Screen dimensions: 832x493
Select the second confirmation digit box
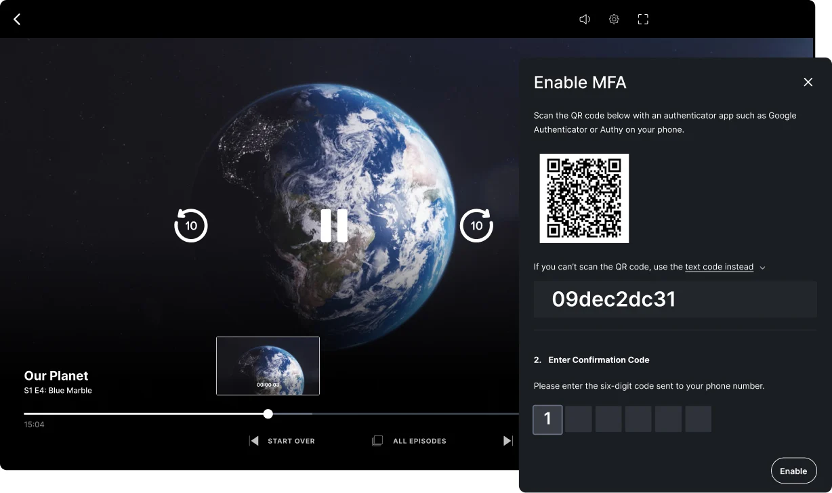coord(579,419)
